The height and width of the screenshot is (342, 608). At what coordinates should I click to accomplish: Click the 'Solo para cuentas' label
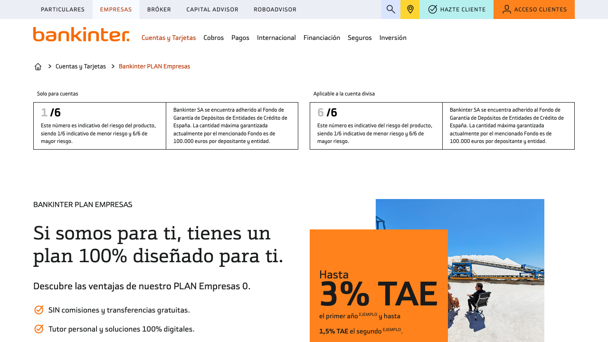(57, 94)
